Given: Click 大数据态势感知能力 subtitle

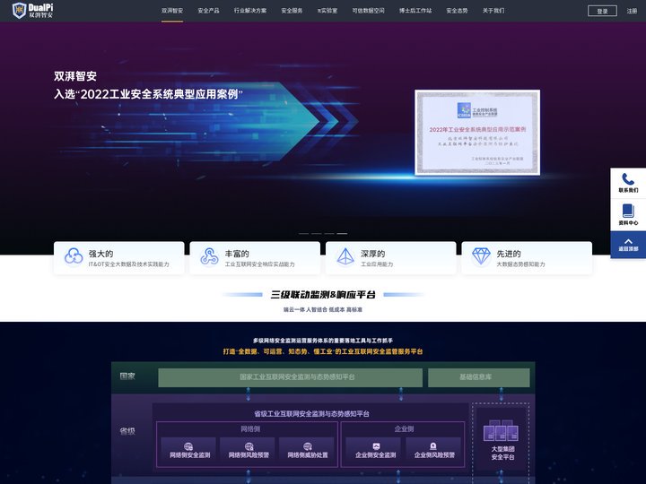Looking at the screenshot, I should pos(520,264).
